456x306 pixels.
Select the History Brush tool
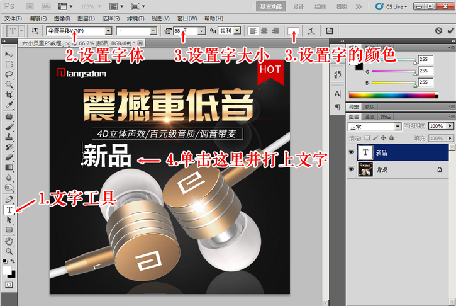click(9, 147)
